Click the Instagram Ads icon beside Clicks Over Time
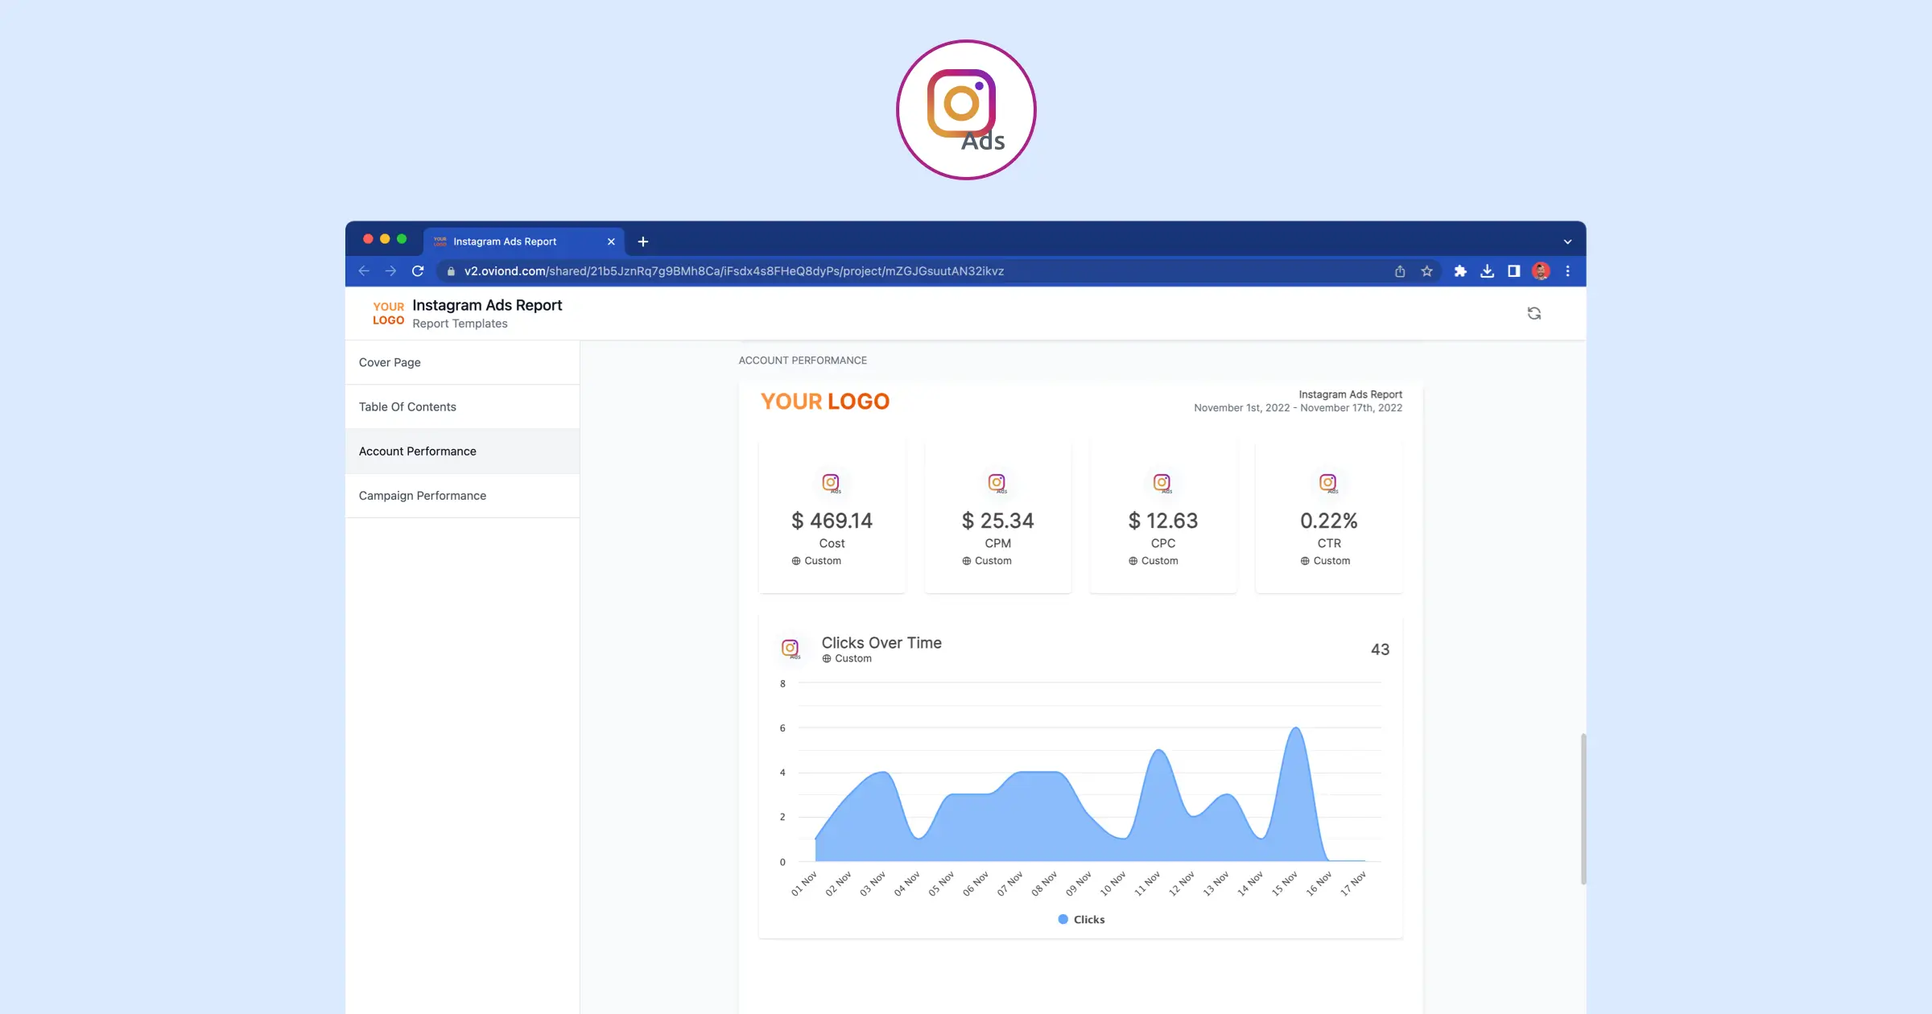The image size is (1932, 1014). coord(791,649)
